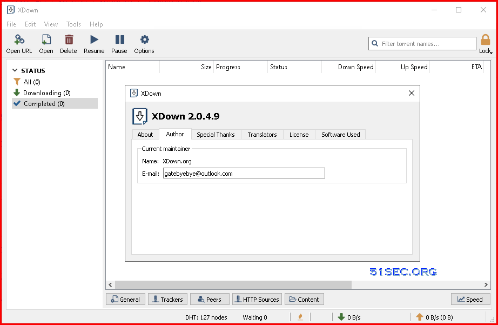Click the HTTP Sources button

click(257, 299)
